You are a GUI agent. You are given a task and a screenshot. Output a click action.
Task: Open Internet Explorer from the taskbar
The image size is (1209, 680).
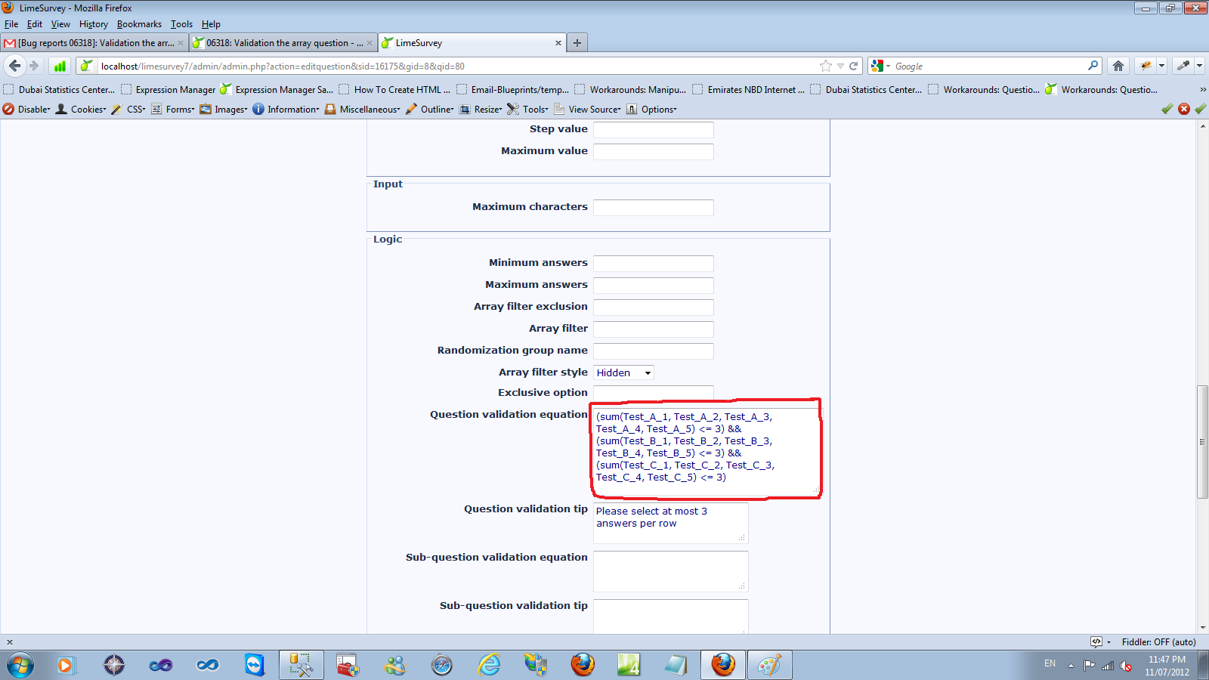coord(489,665)
